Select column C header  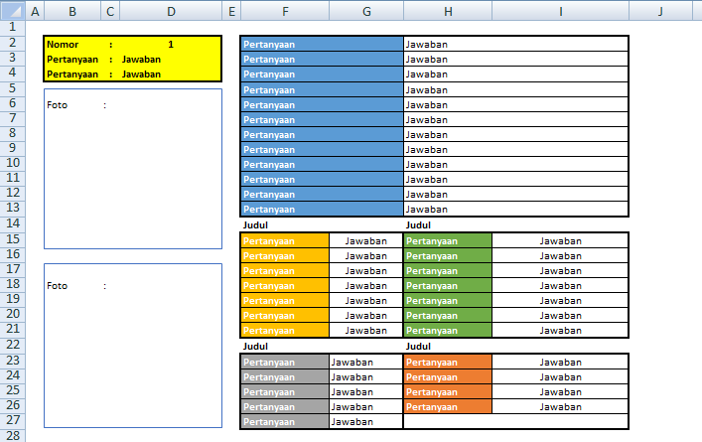coord(110,11)
